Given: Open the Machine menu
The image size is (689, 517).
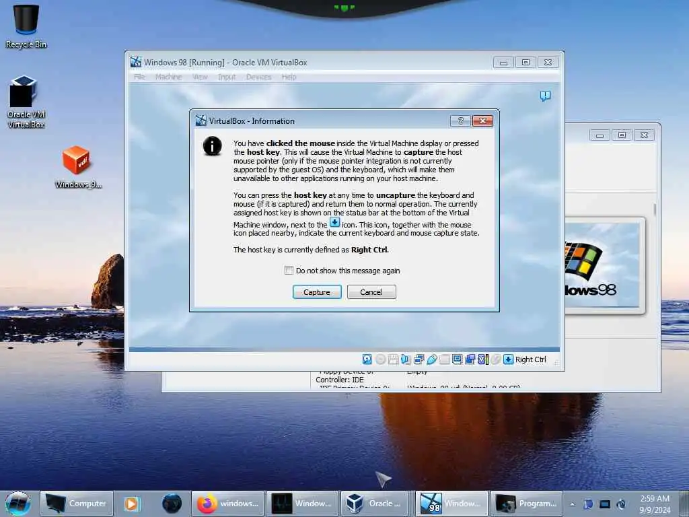Looking at the screenshot, I should [168, 77].
